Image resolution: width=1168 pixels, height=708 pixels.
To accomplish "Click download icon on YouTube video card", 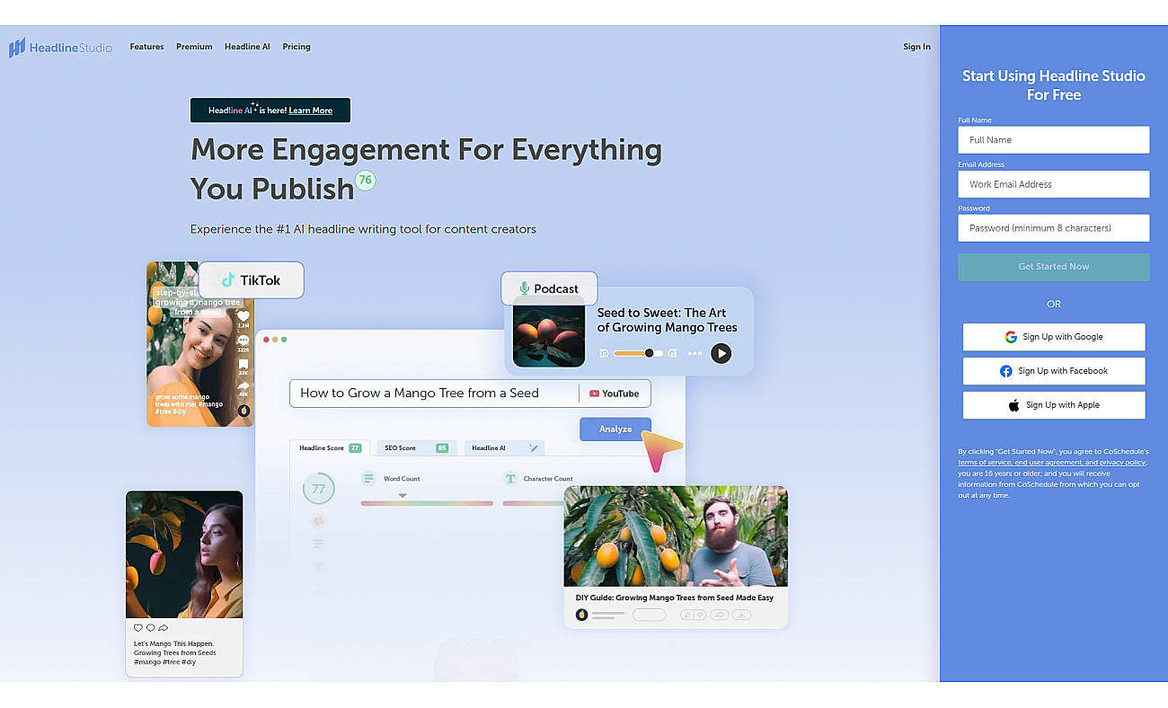I will pos(741,615).
